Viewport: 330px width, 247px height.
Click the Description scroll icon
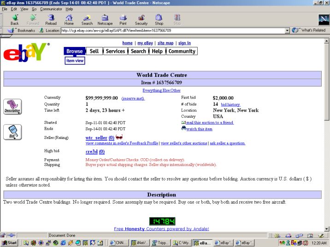pyautogui.click(x=12, y=107)
